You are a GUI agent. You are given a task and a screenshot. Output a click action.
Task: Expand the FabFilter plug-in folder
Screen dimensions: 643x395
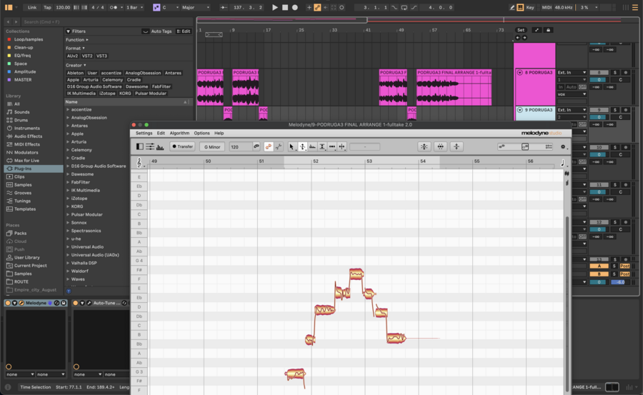(x=68, y=182)
